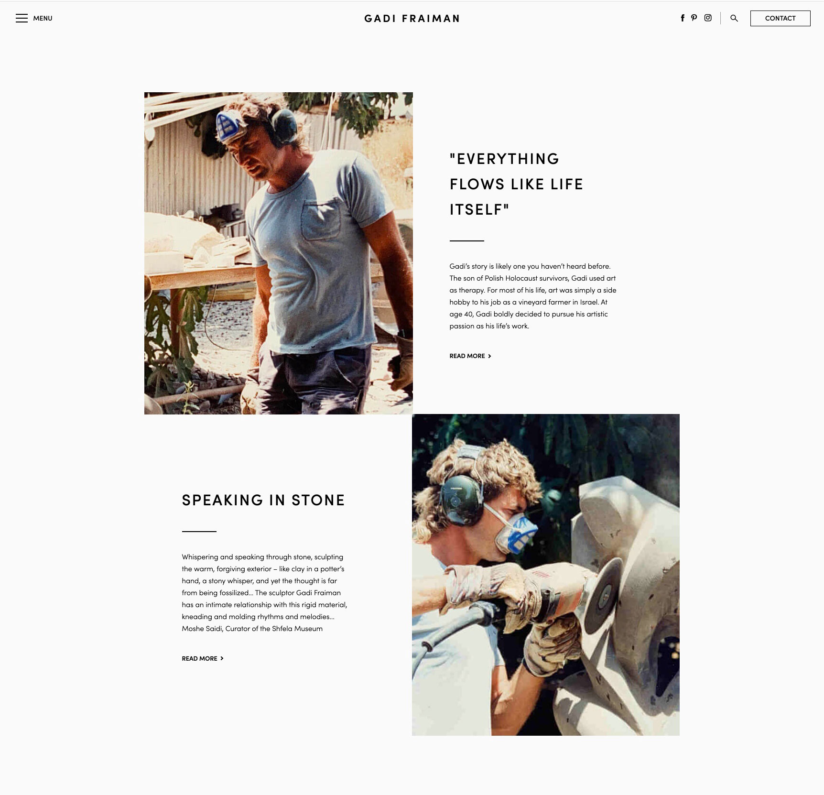Open the Pinterest social link
824x795 pixels.
pyautogui.click(x=694, y=18)
